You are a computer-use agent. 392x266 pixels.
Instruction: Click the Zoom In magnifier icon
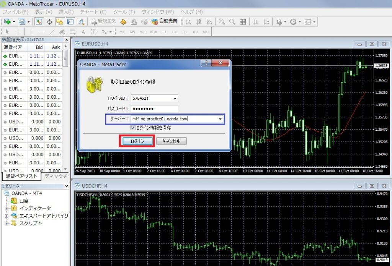point(222,22)
